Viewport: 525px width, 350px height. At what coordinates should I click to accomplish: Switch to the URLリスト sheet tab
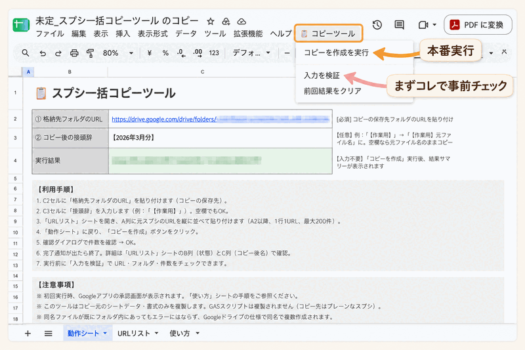[x=134, y=333]
